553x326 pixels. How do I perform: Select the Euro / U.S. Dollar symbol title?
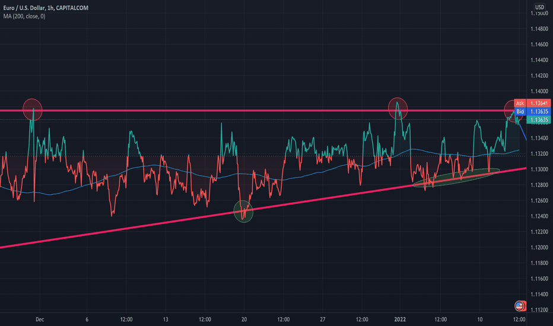[46, 8]
